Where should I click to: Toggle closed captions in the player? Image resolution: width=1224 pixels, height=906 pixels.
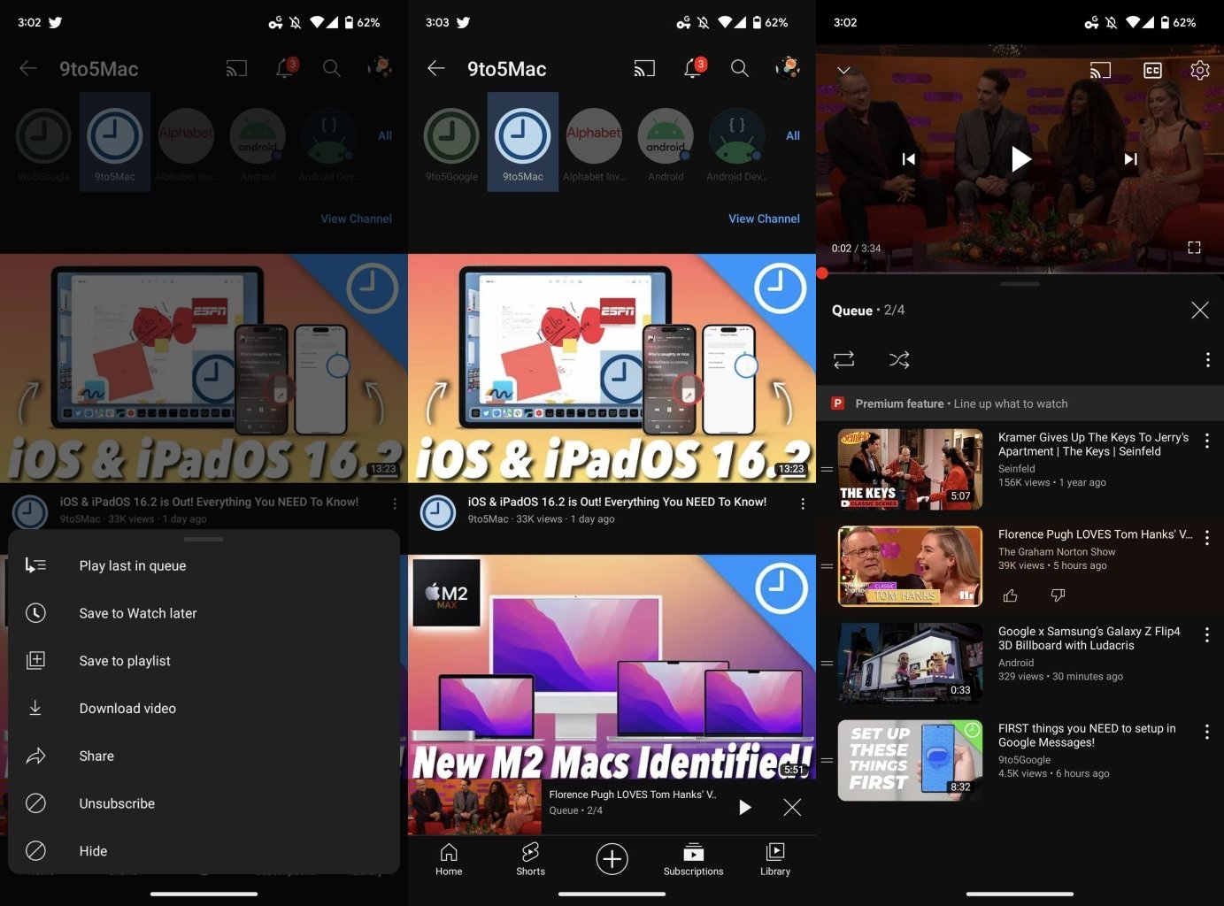1152,70
